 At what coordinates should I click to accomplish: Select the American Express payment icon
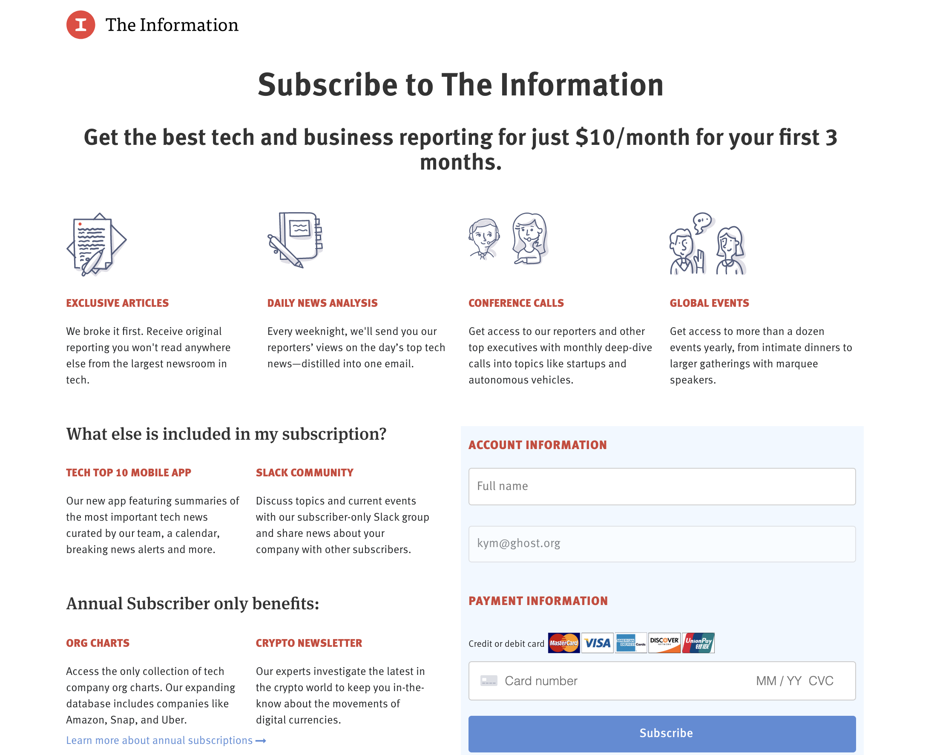pos(631,642)
